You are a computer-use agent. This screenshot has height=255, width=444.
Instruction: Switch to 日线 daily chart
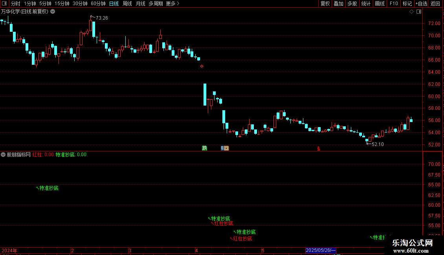click(x=114, y=4)
